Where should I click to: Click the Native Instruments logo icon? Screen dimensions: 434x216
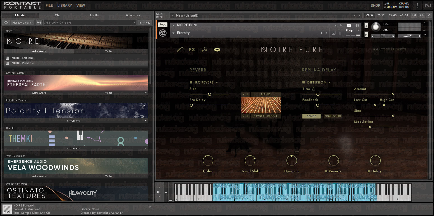coord(428,5)
